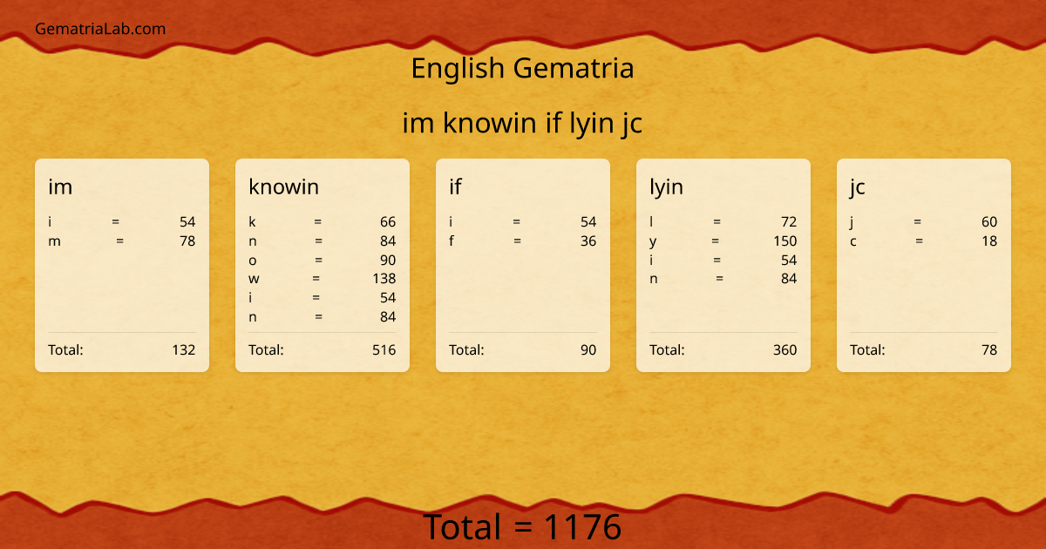Select value 72 for letter l
The height and width of the screenshot is (549, 1046).
(x=789, y=222)
